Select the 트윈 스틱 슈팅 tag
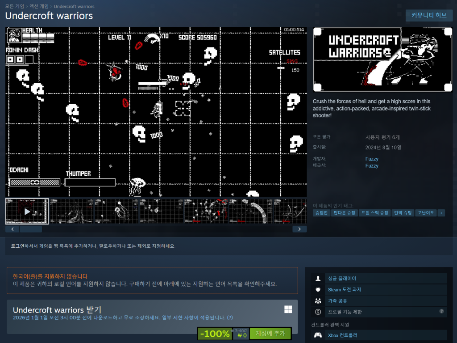Image resolution: width=457 pixels, height=343 pixels. click(374, 213)
